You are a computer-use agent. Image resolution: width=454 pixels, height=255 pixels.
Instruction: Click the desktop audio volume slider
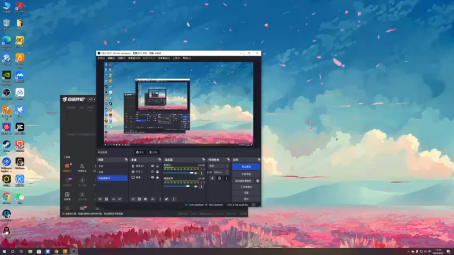[179, 186]
